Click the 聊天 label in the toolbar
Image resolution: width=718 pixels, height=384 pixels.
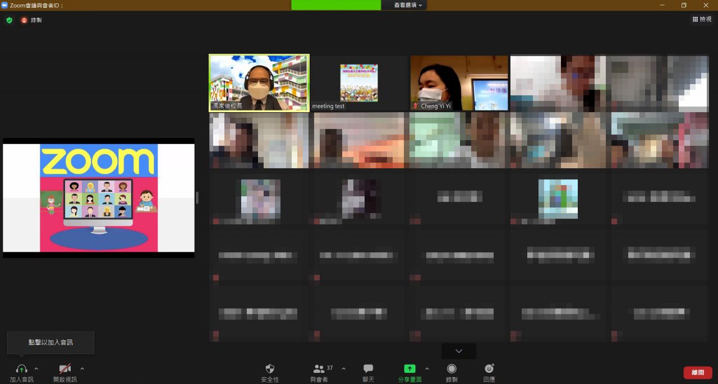(369, 380)
